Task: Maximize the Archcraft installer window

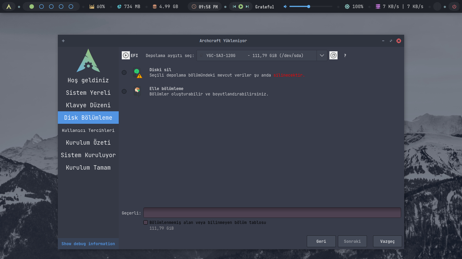Action: (x=391, y=41)
